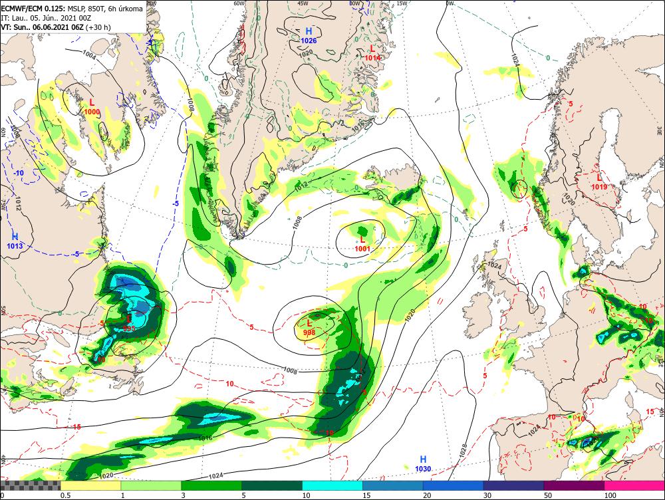Click the blue '-10' temperature contour label
This screenshot has height=500, width=665.
tap(19, 174)
